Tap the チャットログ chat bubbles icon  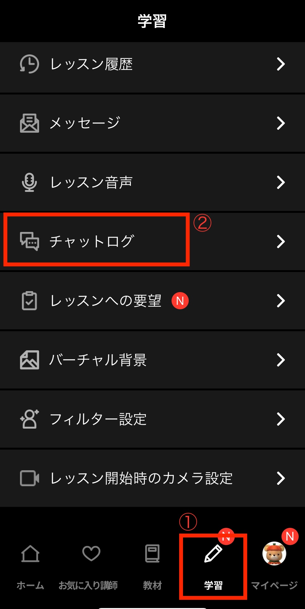[29, 241]
